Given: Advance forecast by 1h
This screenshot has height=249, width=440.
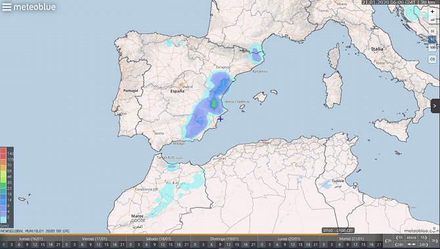Looking at the screenshot, I should click(424, 237).
